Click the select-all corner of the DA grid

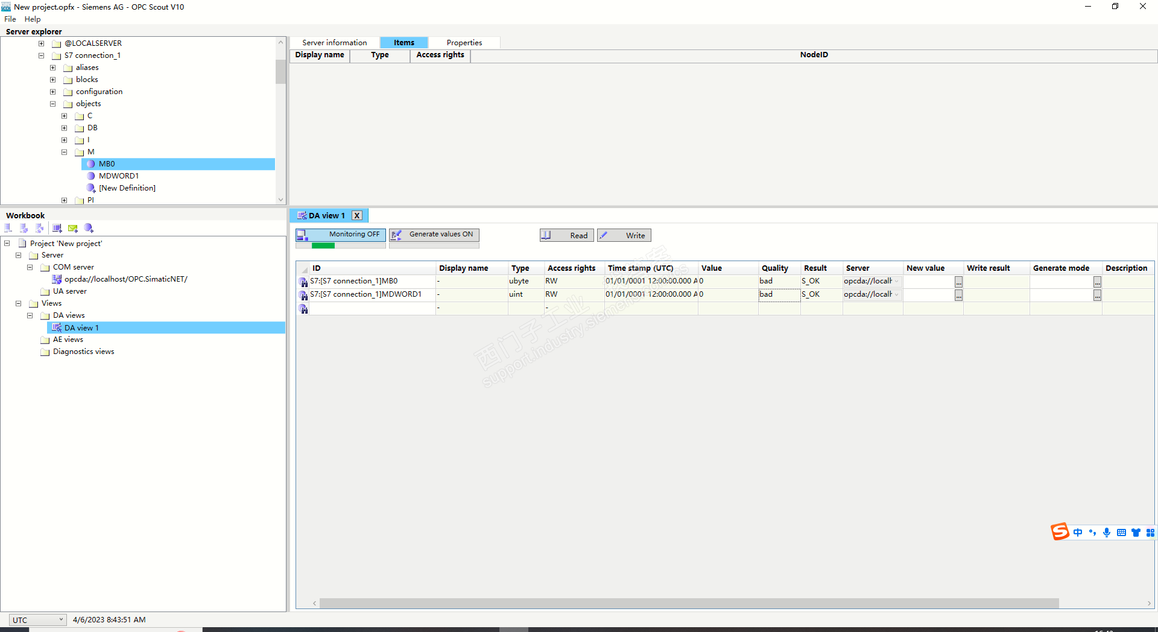point(303,268)
